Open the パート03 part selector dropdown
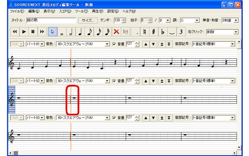This screenshot has height=156, width=249. point(42,118)
